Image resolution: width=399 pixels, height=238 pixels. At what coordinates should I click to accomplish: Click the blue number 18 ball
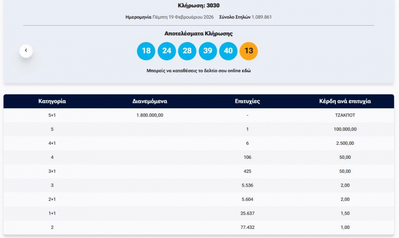coord(146,51)
